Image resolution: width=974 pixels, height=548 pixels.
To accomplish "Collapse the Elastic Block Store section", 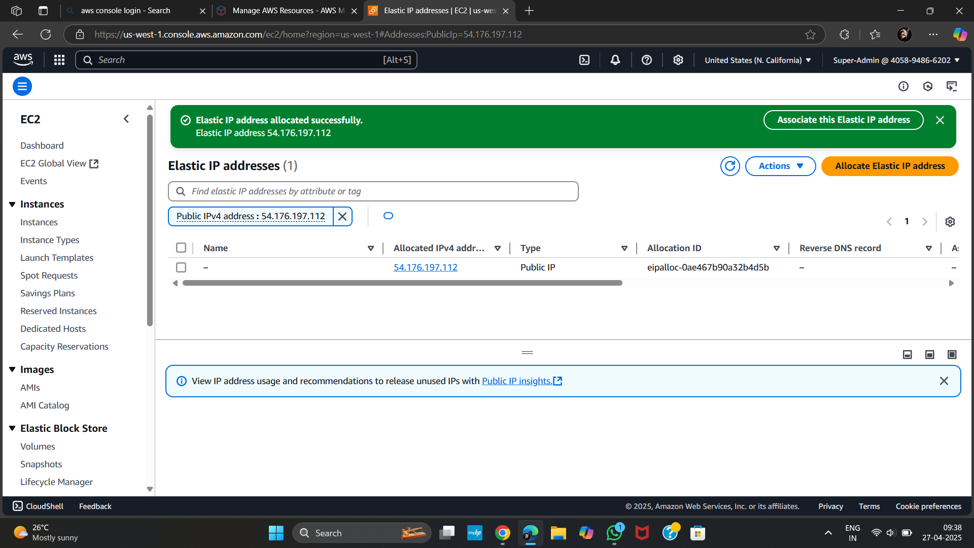I will coord(12,428).
